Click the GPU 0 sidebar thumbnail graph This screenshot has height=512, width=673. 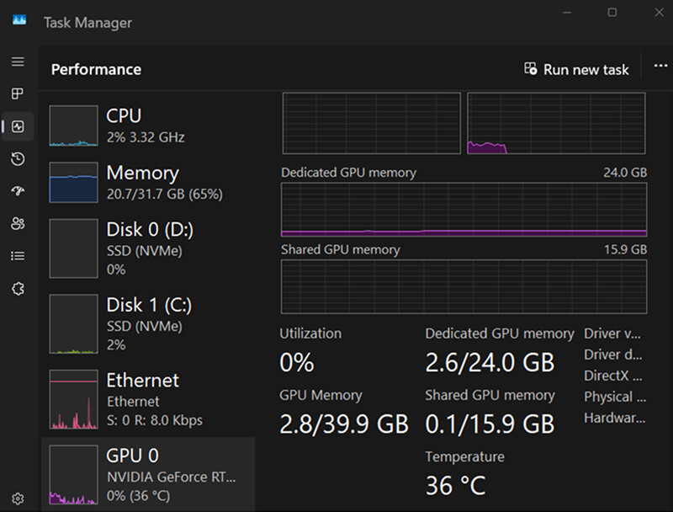coord(73,473)
